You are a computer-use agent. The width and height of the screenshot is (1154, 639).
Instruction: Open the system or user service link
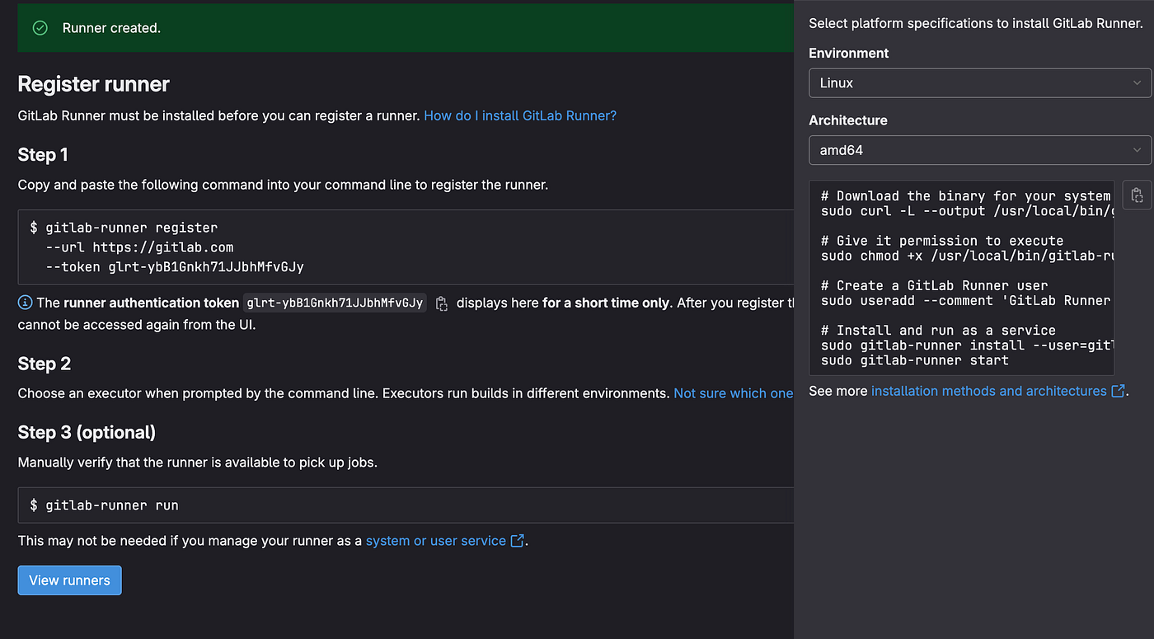436,541
